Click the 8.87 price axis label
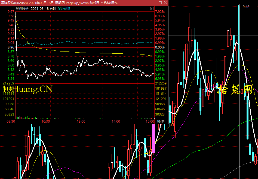 click(x=11, y=52)
